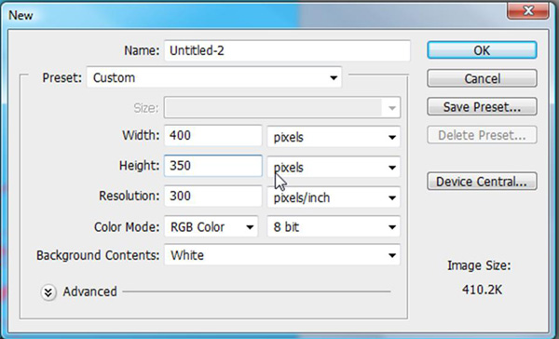
Task: Click the disabled Delete Preset button
Action: pyautogui.click(x=482, y=135)
